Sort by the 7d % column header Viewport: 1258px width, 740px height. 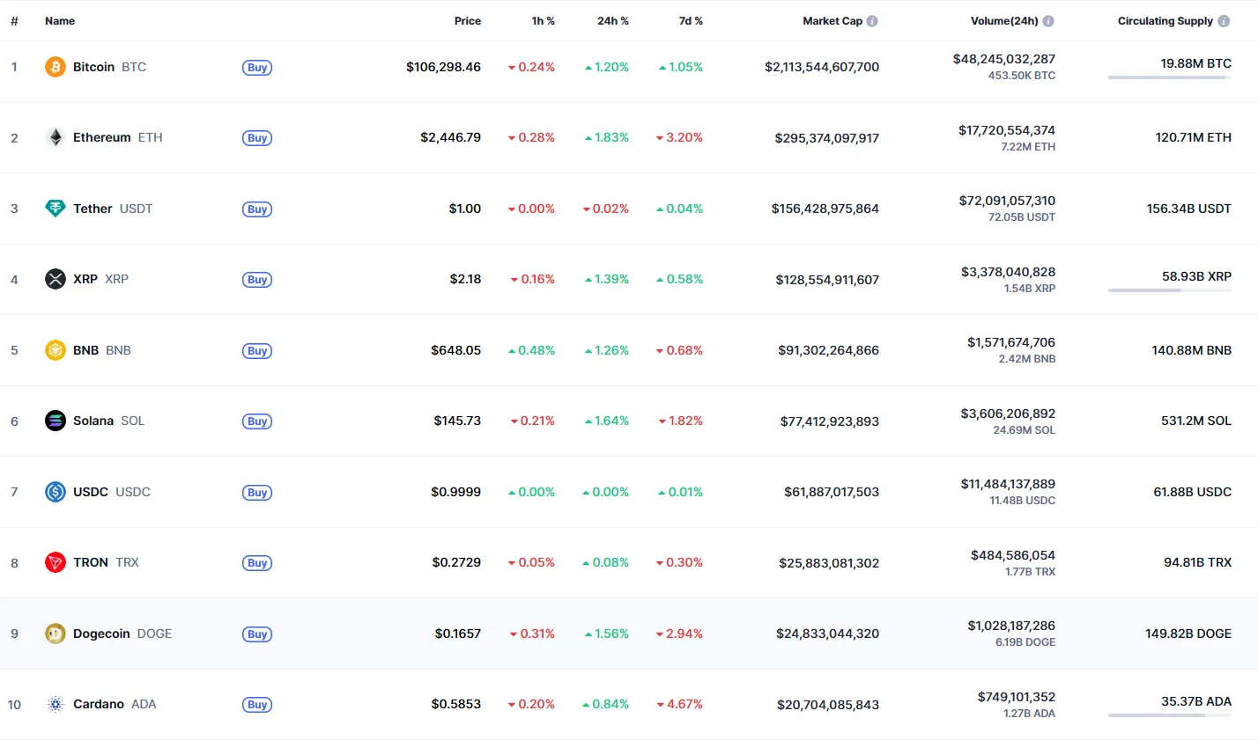[x=691, y=21]
